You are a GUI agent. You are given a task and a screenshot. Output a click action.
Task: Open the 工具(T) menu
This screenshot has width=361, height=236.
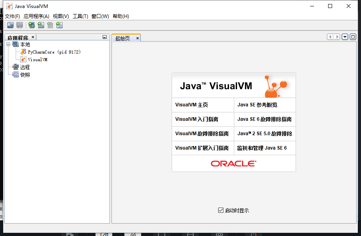(x=80, y=16)
